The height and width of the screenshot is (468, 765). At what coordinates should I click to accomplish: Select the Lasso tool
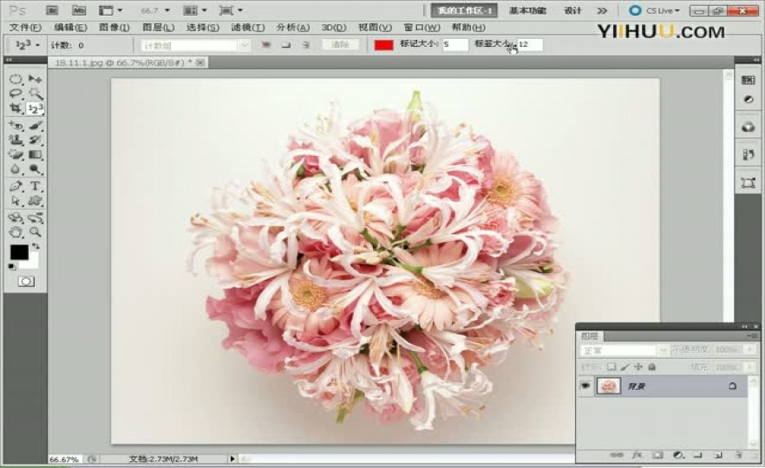[x=16, y=94]
